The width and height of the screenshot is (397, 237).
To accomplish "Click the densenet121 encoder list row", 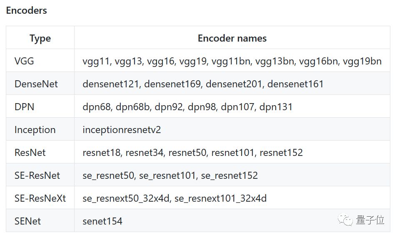I will (x=203, y=84).
